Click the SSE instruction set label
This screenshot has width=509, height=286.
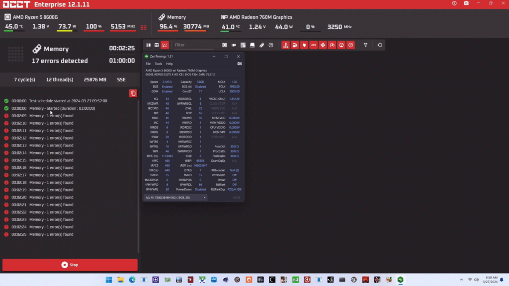(121, 79)
